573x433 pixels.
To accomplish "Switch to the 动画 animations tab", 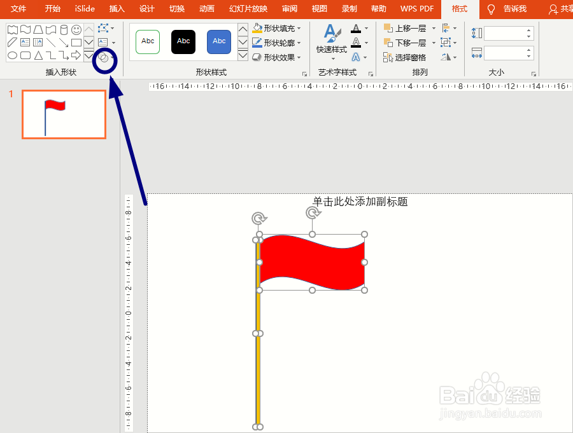I will (207, 9).
